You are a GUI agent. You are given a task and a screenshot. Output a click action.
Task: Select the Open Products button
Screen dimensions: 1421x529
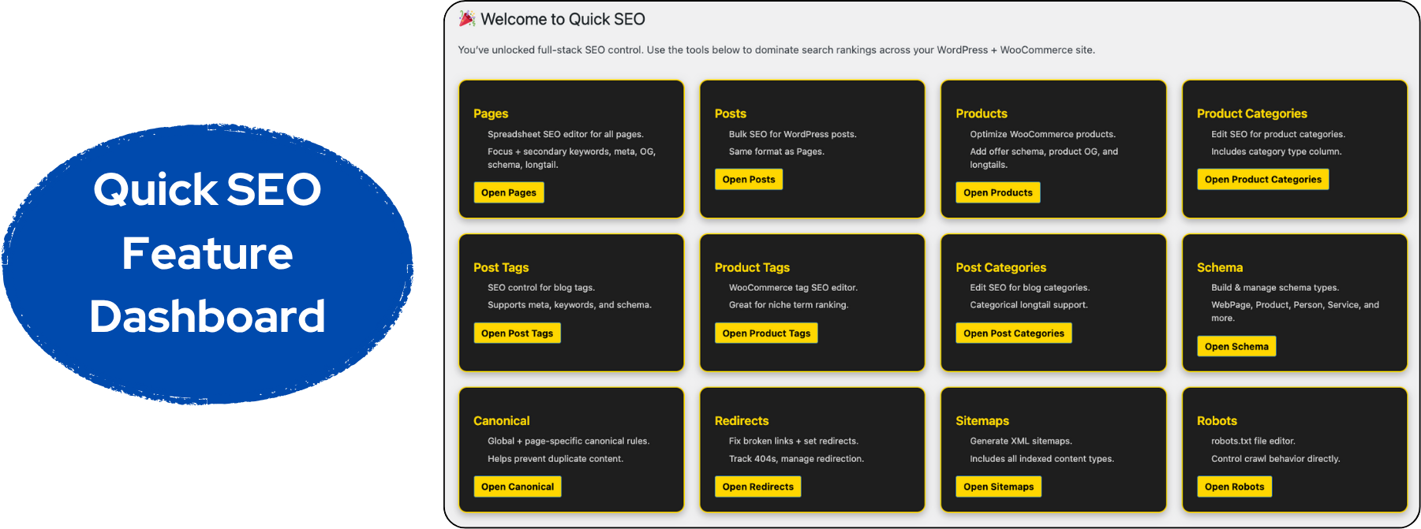point(998,192)
